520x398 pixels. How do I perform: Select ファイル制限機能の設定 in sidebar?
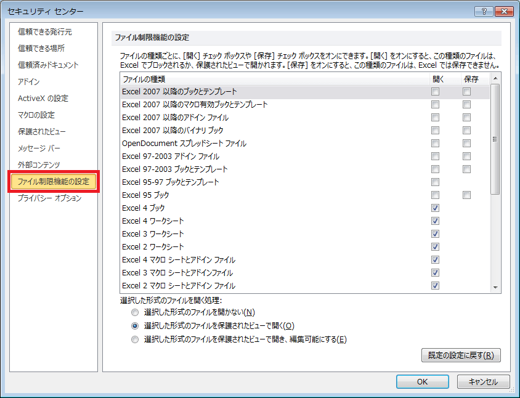(x=54, y=181)
